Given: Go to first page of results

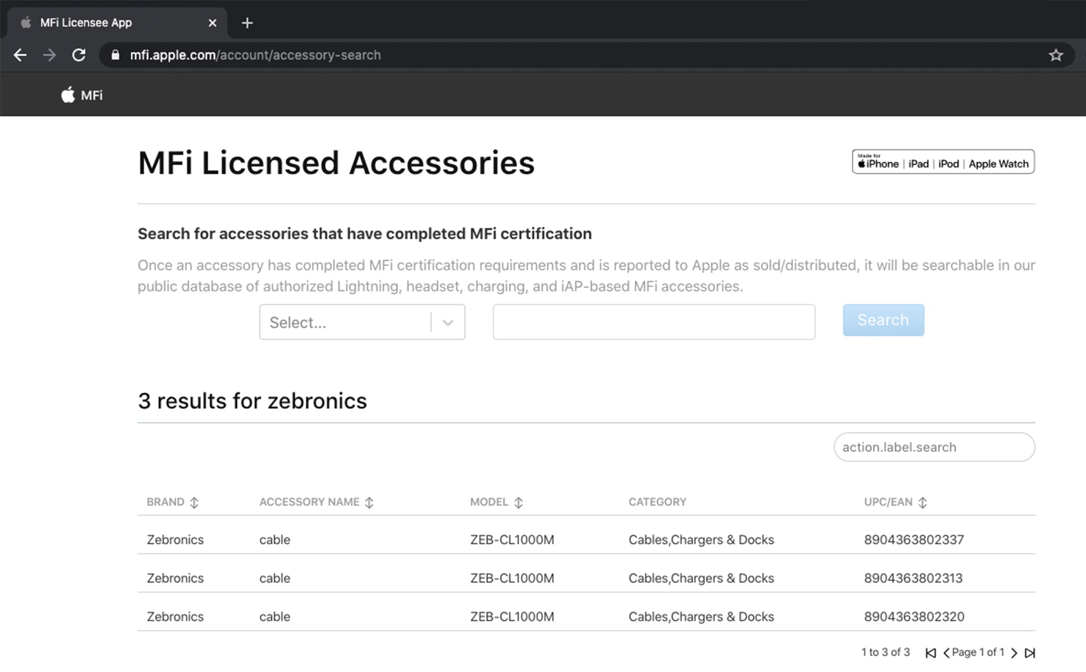Looking at the screenshot, I should pyautogui.click(x=930, y=653).
